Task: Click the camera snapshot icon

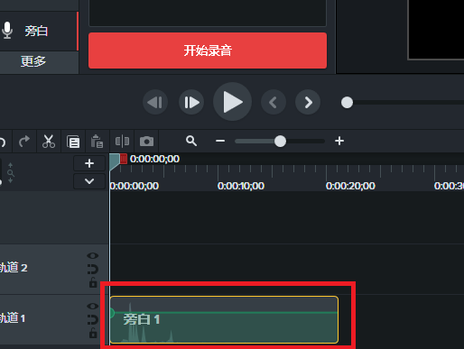Action: tap(146, 142)
